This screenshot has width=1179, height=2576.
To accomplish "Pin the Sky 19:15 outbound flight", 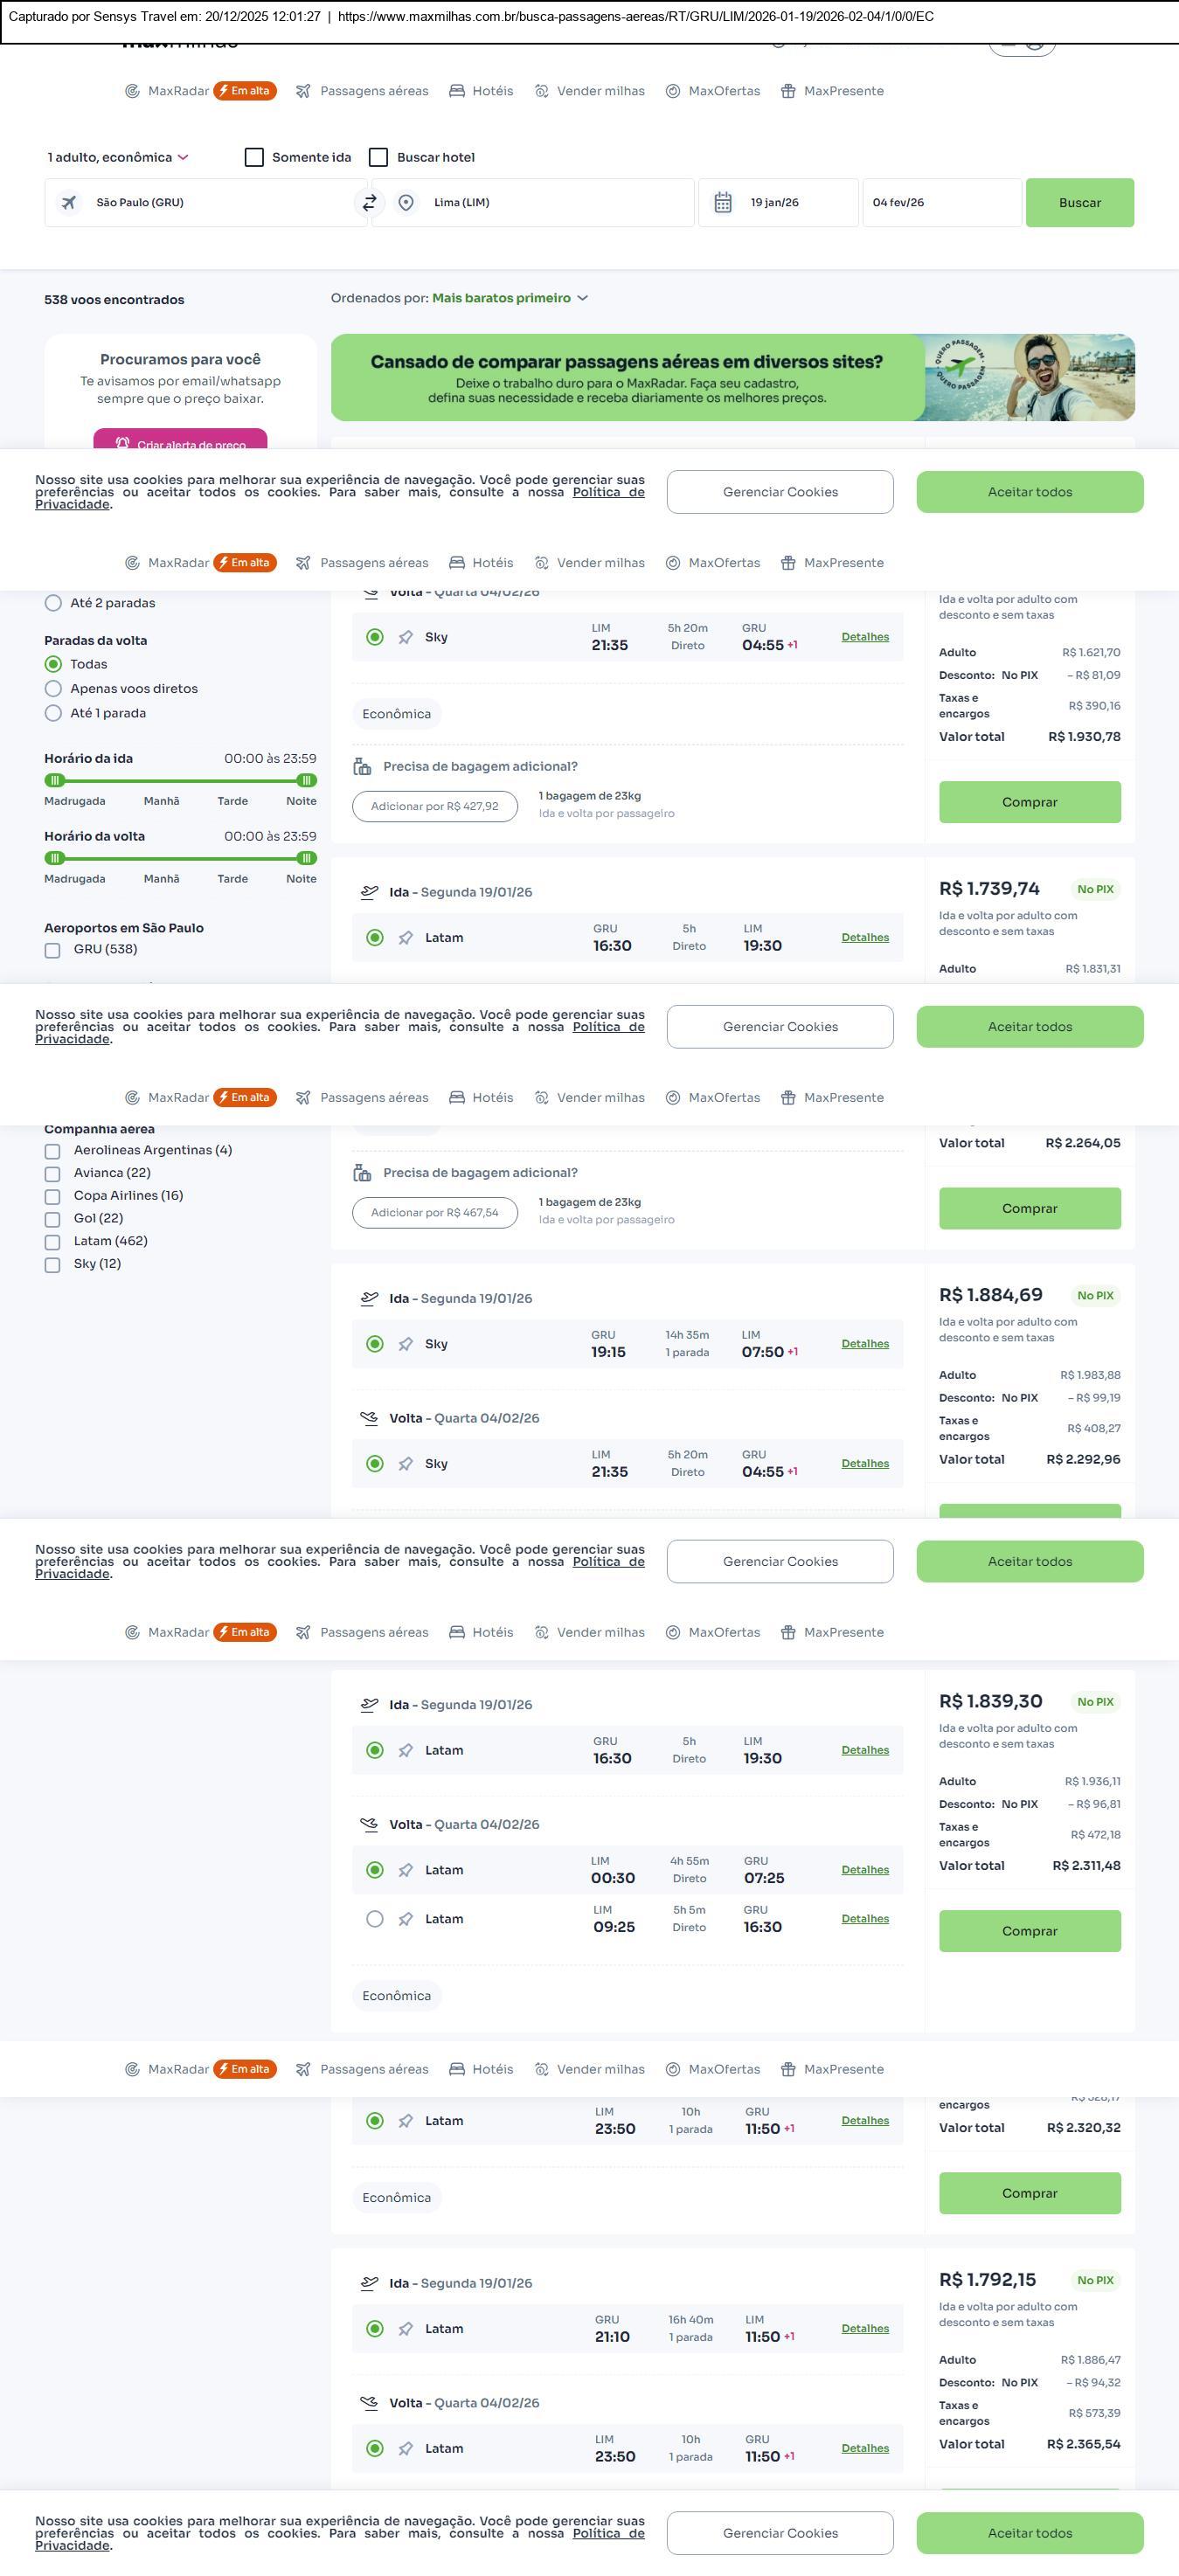I will click(x=405, y=1344).
